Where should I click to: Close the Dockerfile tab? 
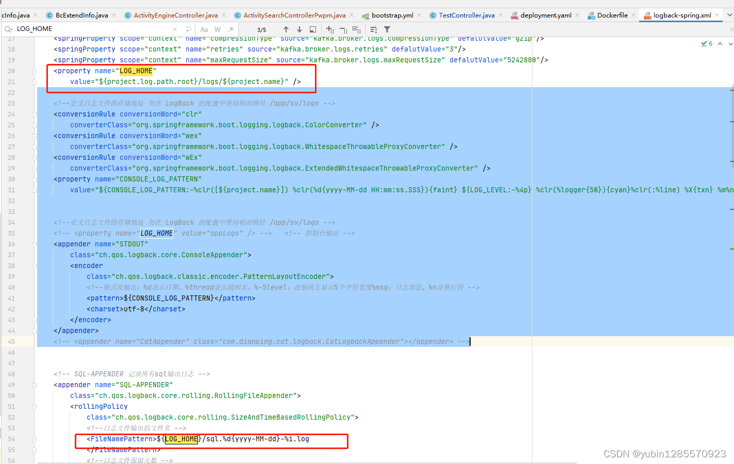coord(633,15)
